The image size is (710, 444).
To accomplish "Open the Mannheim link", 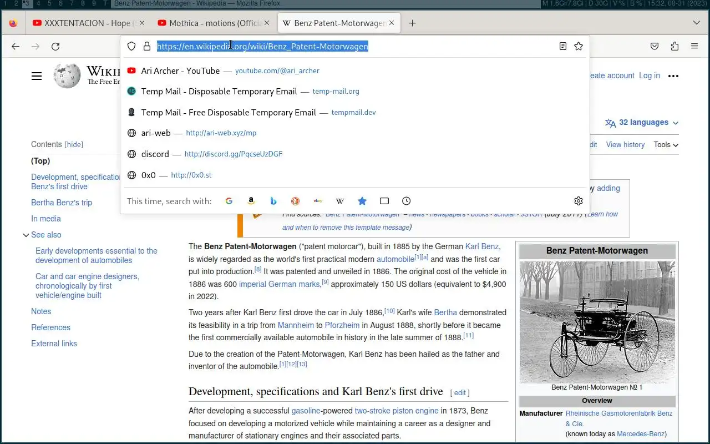I will click(x=296, y=325).
